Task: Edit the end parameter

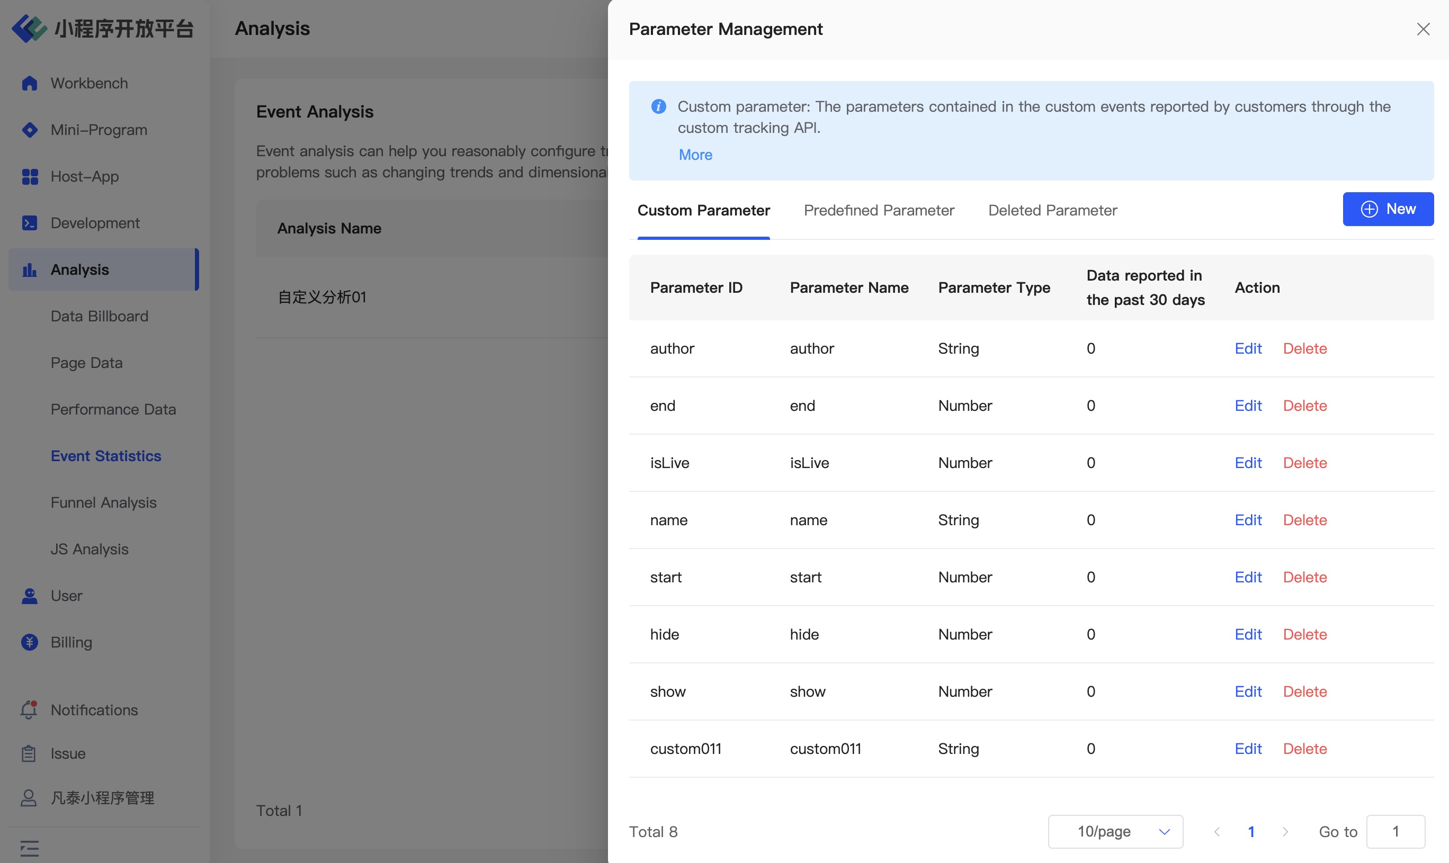Action: 1248,406
